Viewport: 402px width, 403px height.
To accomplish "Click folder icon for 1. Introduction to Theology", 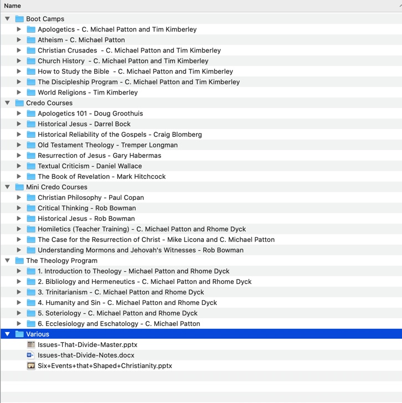I will tap(31, 271).
